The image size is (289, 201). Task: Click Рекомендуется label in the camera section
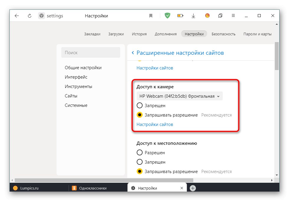pyautogui.click(x=216, y=115)
